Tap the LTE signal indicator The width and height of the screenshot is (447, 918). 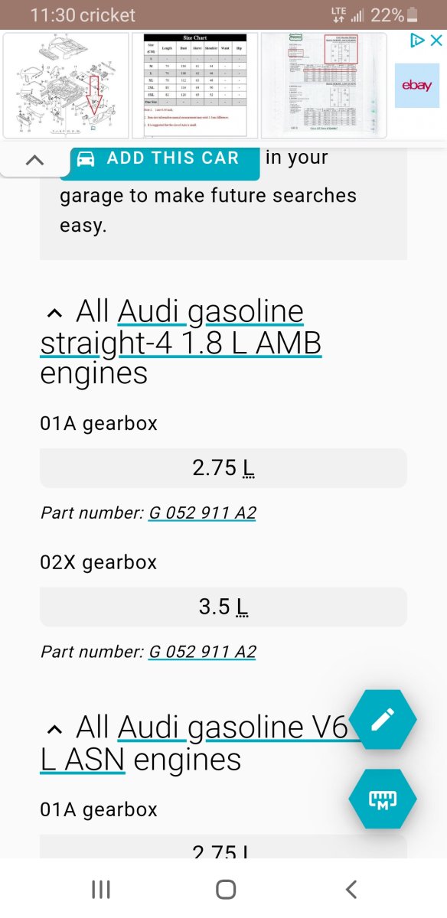(x=338, y=15)
